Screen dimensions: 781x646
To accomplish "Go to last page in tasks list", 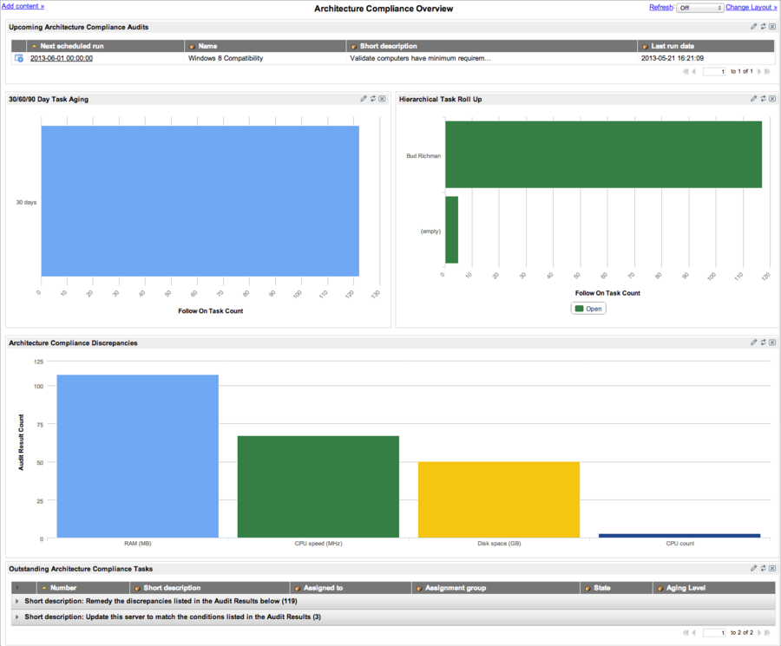I will [x=768, y=633].
